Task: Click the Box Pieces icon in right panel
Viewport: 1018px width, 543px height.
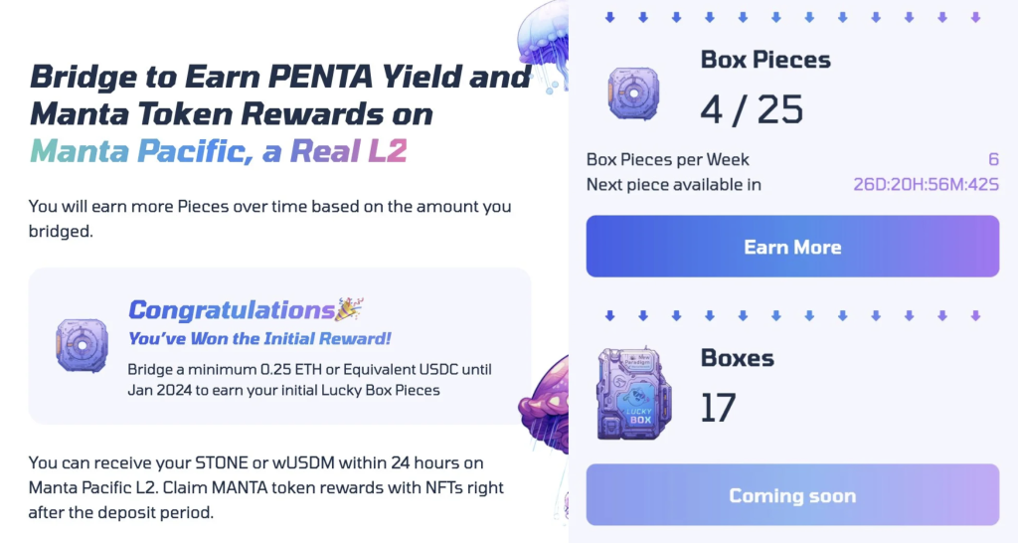Action: coord(634,93)
